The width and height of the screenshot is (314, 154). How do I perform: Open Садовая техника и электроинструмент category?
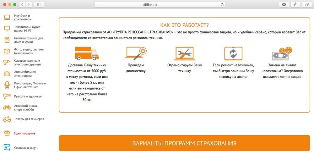coord(27,63)
